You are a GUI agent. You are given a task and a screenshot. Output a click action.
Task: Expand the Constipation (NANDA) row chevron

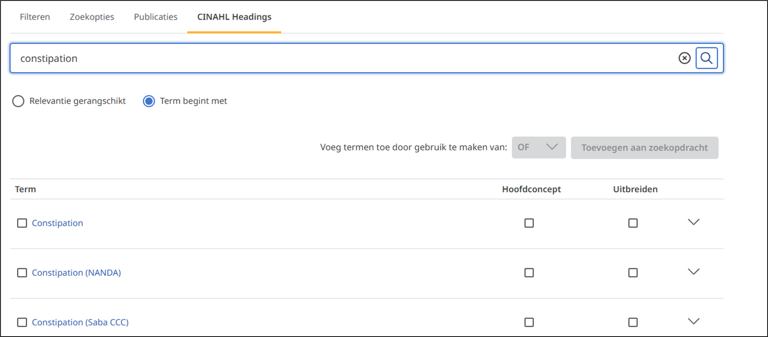pos(694,272)
